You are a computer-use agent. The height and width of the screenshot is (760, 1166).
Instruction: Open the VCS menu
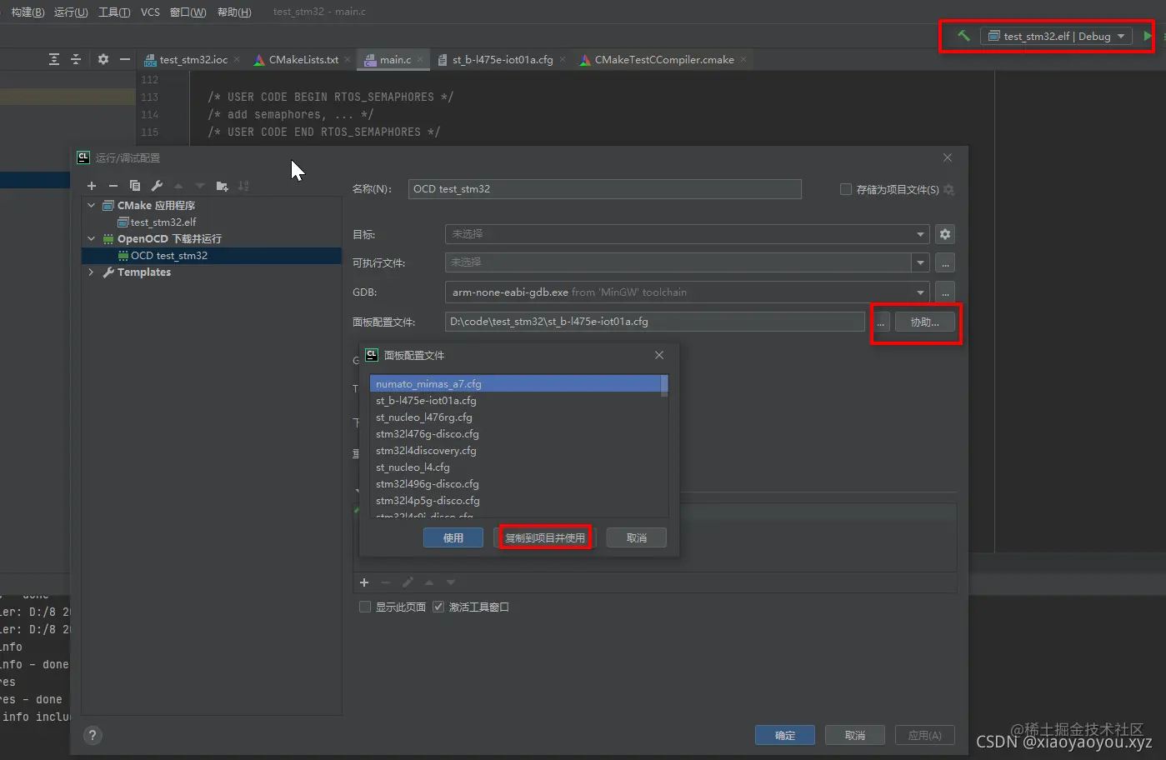(x=150, y=12)
